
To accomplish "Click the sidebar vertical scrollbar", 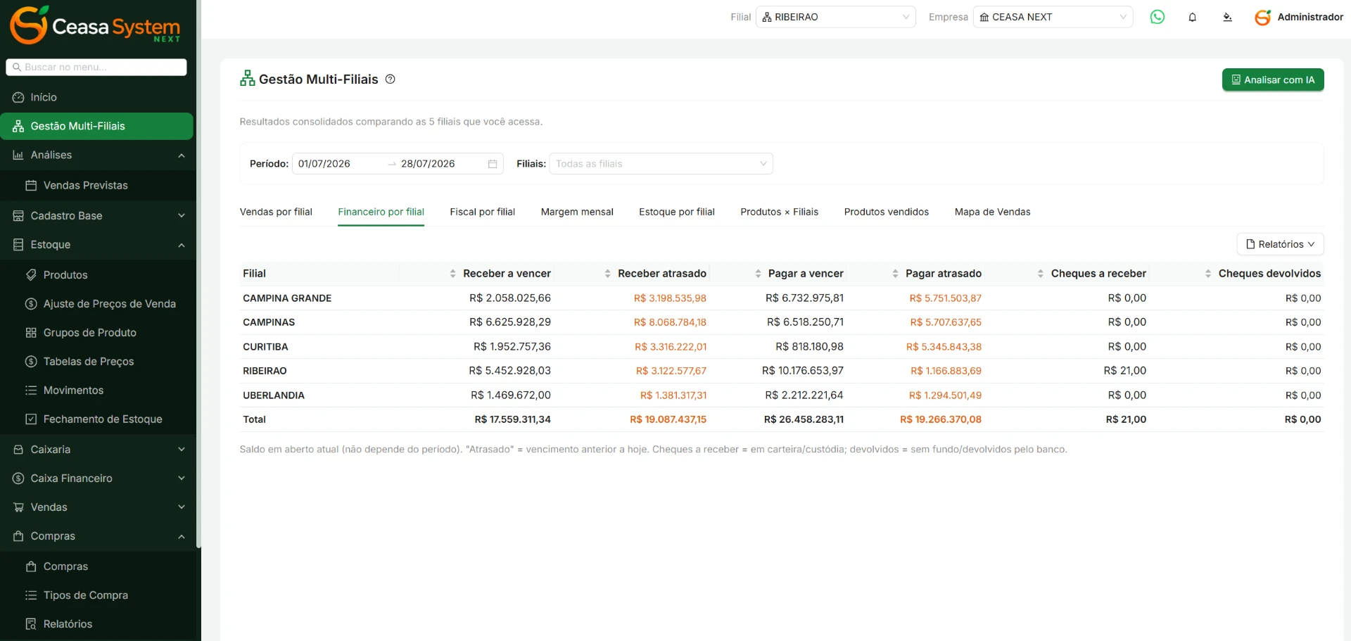I will point(198,274).
